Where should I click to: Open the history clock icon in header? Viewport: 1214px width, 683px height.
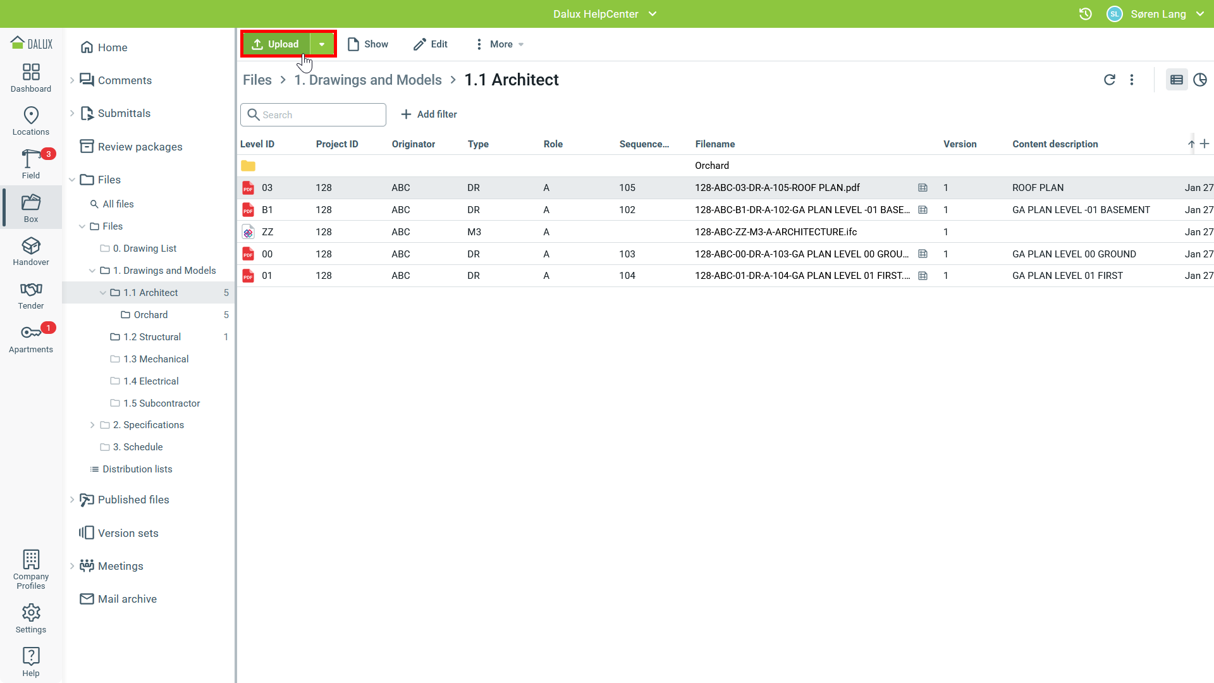click(x=1085, y=14)
